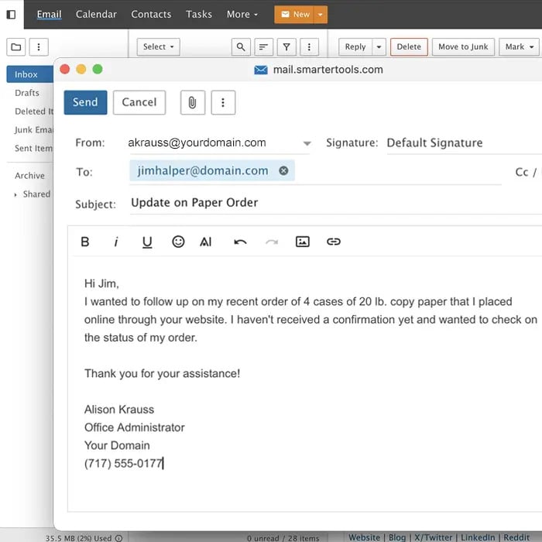
Task: Open the More menu in the top navigation
Action: (242, 14)
